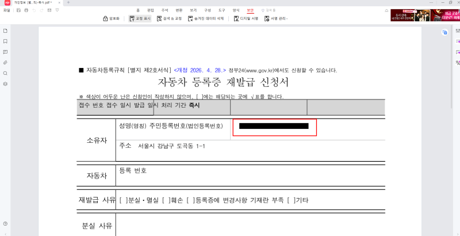Click the black redaction mark in 소유자 row
The height and width of the screenshot is (236, 460).
tap(274, 126)
